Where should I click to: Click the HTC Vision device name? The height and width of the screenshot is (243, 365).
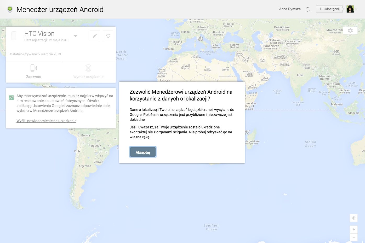(39, 34)
